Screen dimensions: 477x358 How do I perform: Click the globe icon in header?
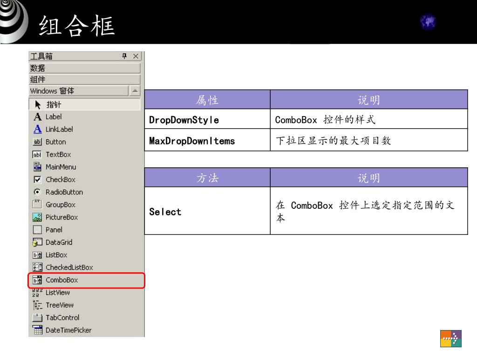[x=428, y=22]
